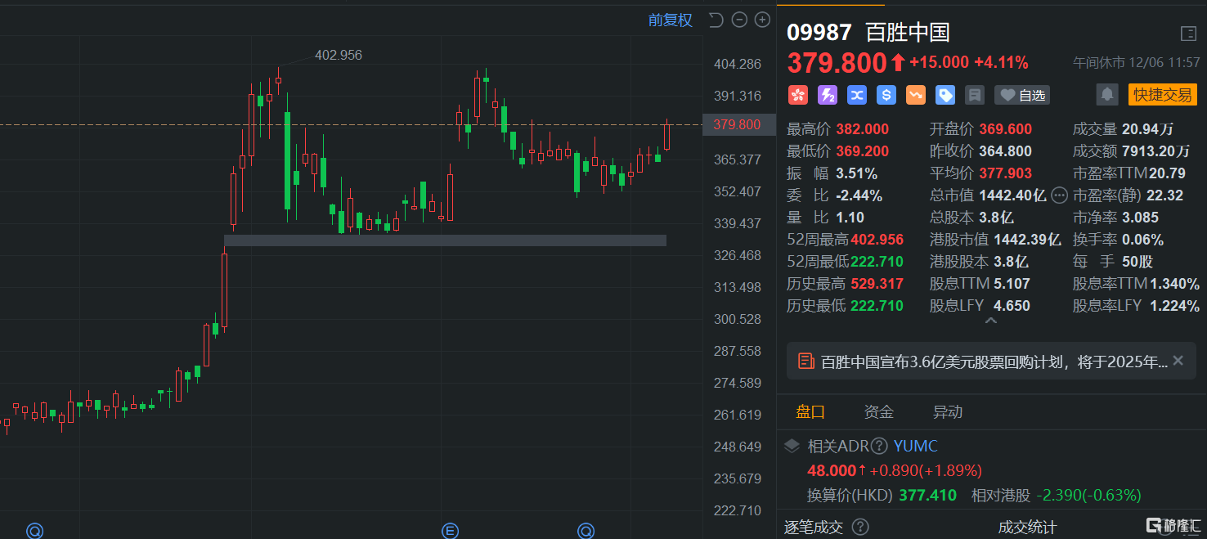Click the 每手 value 50股
This screenshot has height=539, width=1207.
pos(1137,262)
